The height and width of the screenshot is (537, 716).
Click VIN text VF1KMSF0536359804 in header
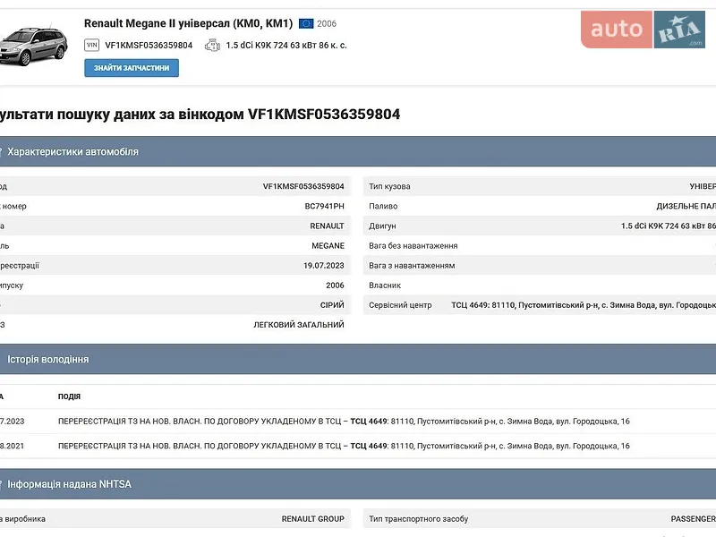pos(149,46)
